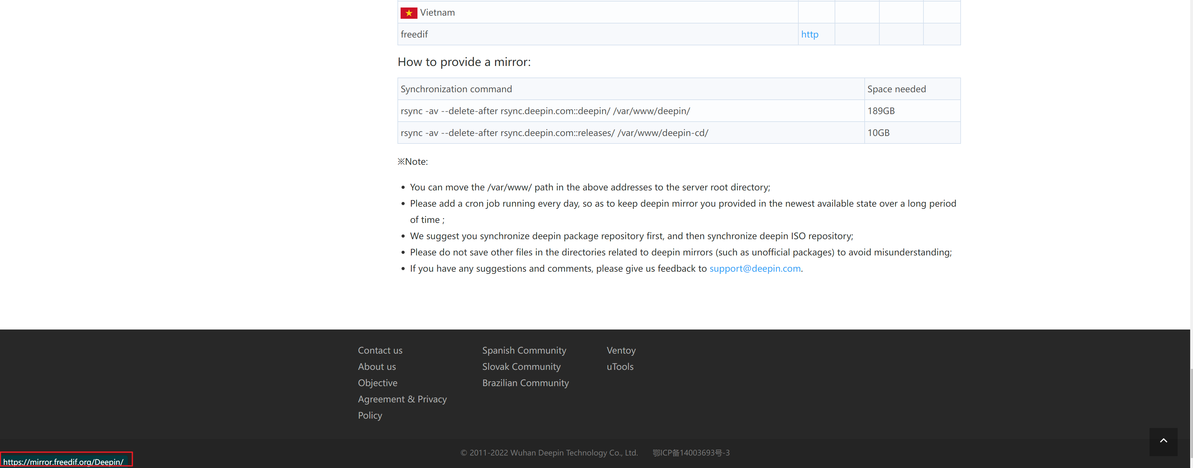The width and height of the screenshot is (1193, 468).
Task: Visit the Slovak Community link
Action: pos(521,367)
